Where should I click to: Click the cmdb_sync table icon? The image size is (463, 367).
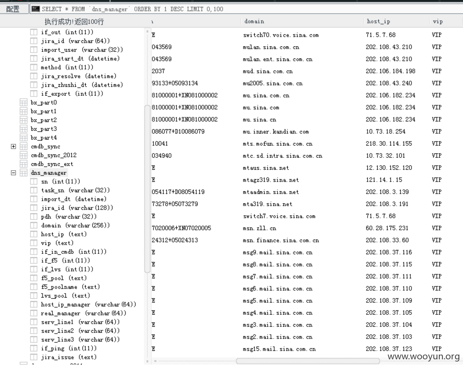(x=23, y=146)
